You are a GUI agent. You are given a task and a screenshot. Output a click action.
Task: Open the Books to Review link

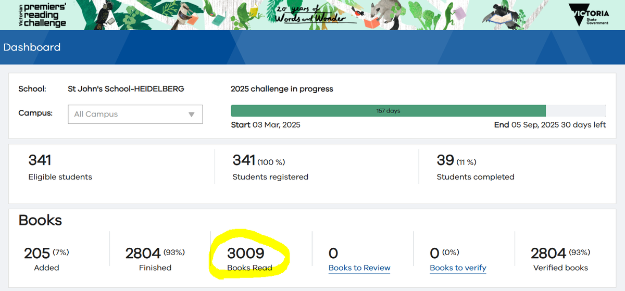(359, 268)
